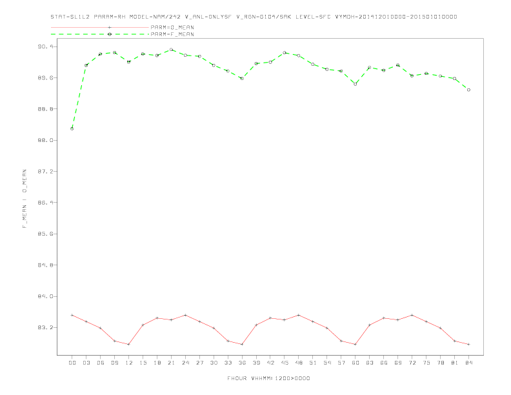511x395 pixels.
Task: Click the x-axis title FHOUR VHHMM:1200>0000
Action: tap(268, 378)
